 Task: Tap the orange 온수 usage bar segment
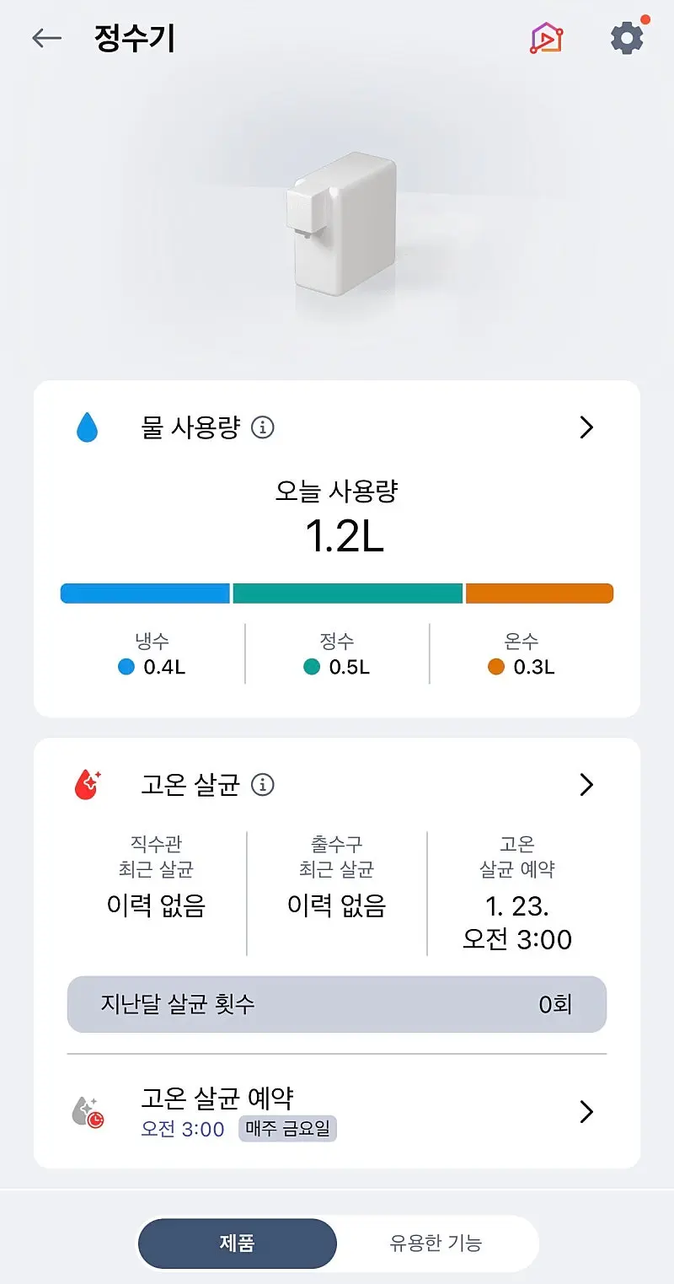click(x=539, y=594)
